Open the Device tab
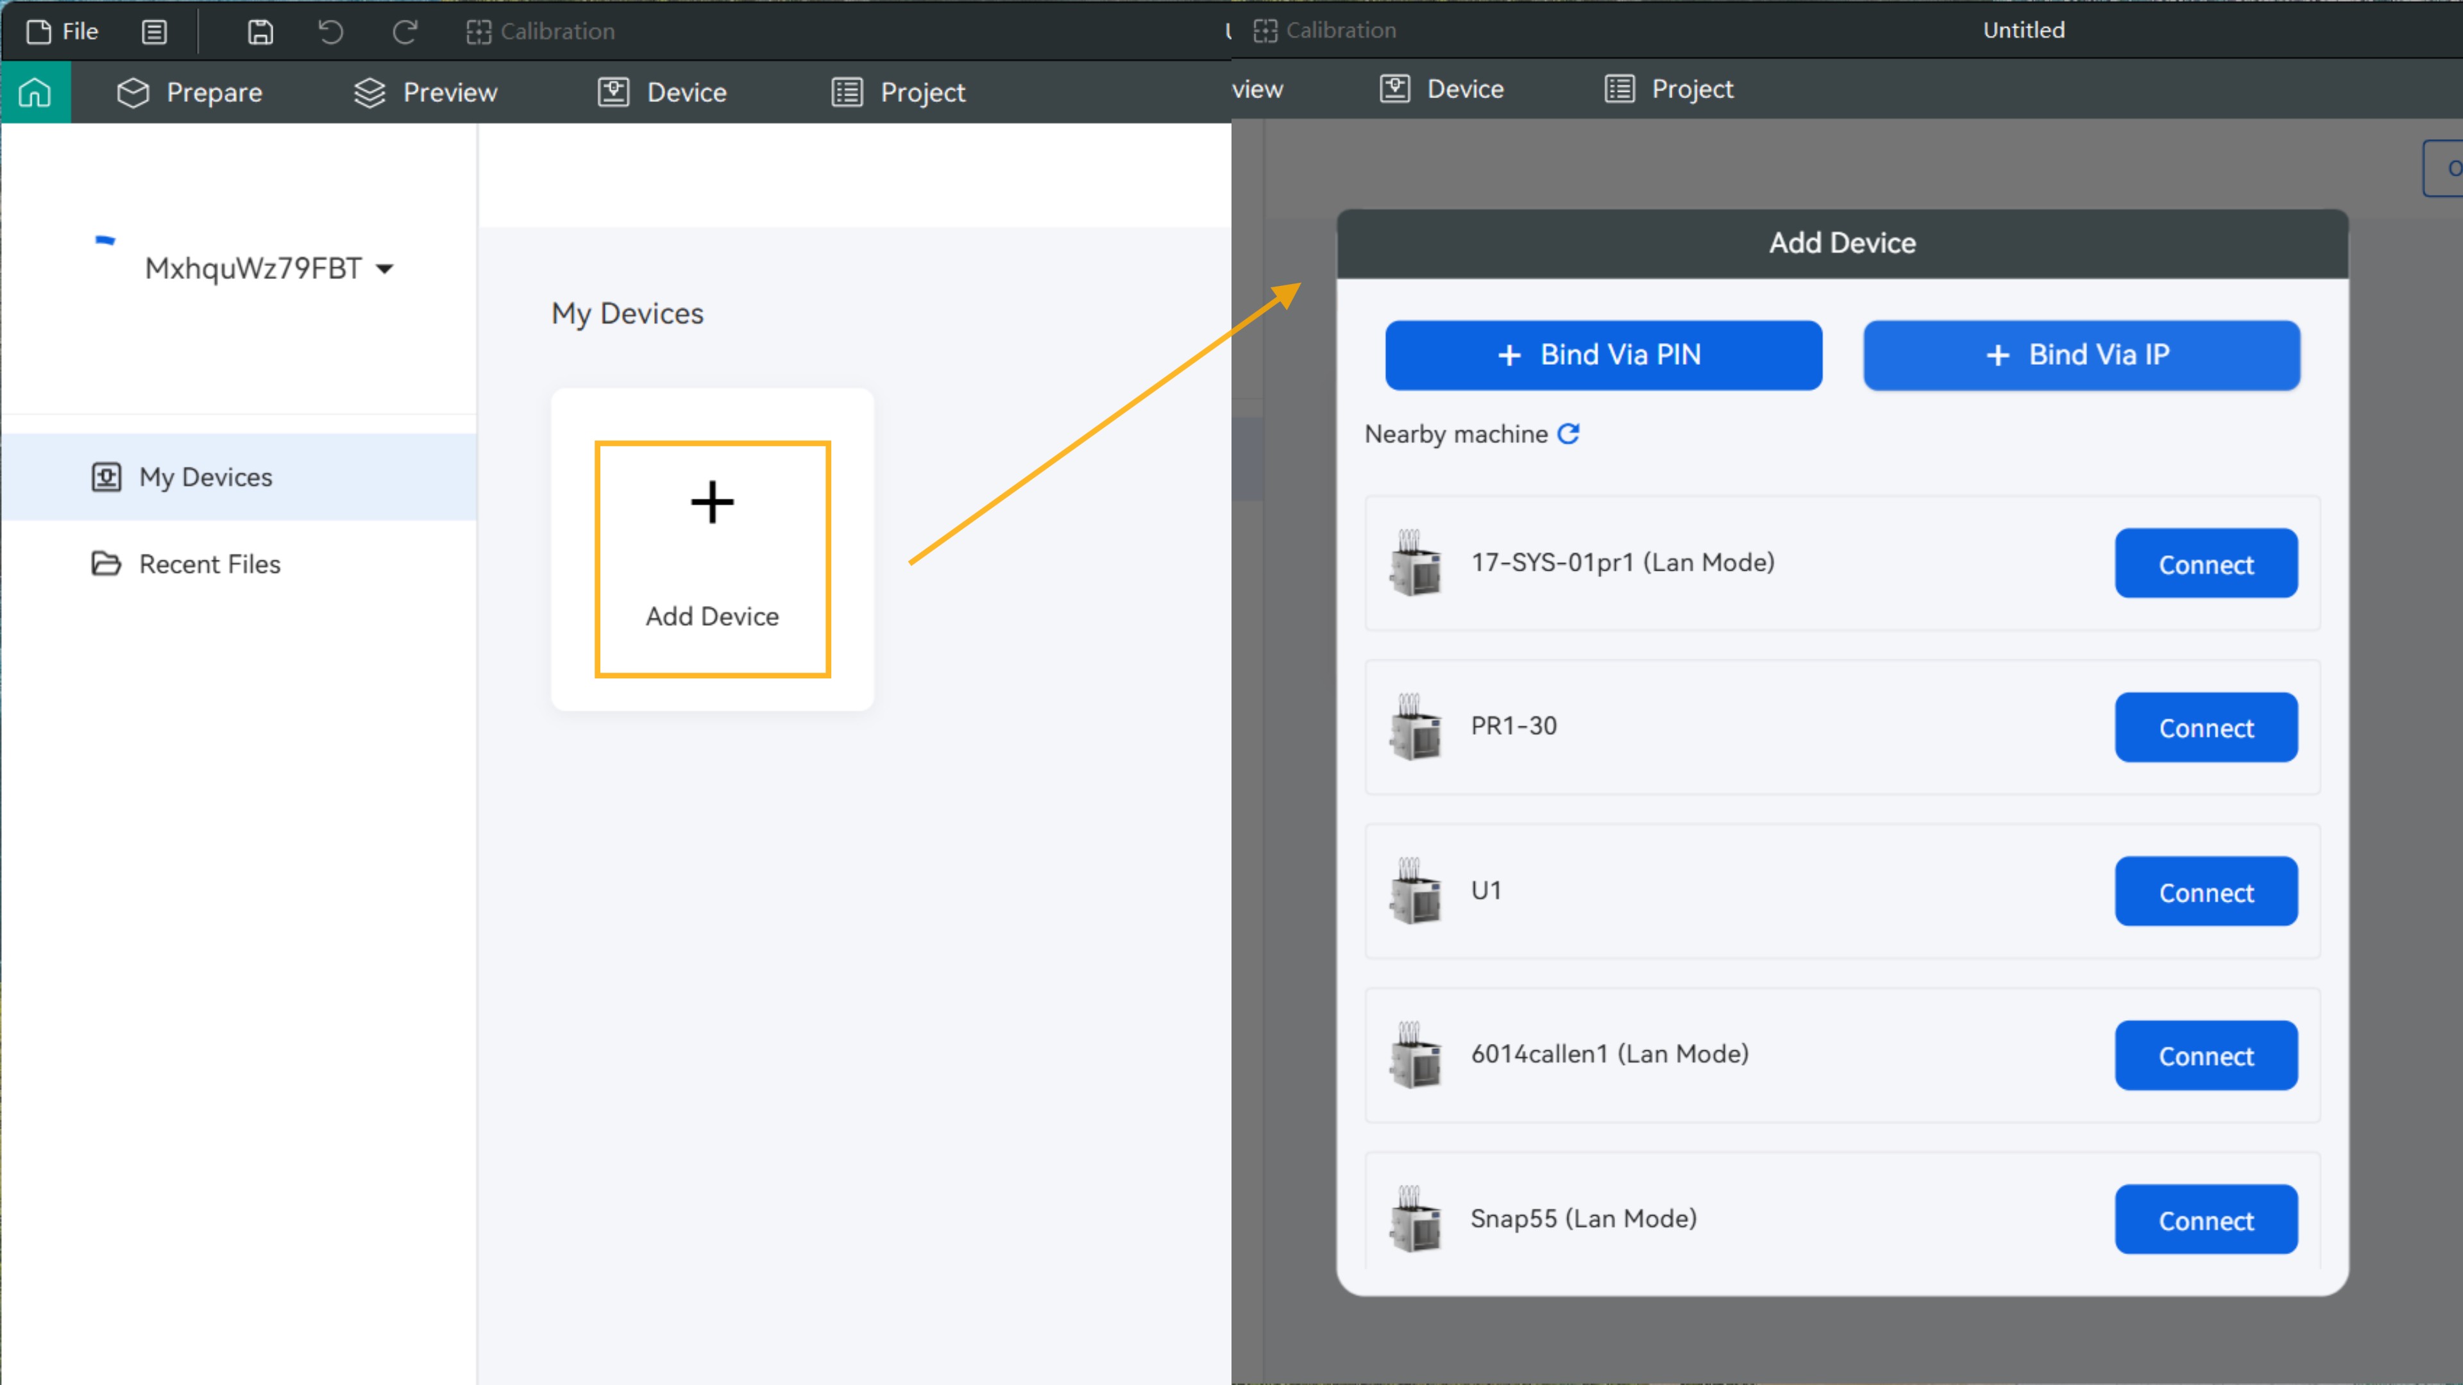Image resolution: width=2463 pixels, height=1385 pixels. (662, 92)
